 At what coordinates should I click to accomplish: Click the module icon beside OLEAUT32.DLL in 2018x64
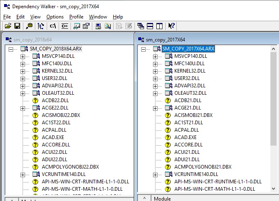[36, 93]
